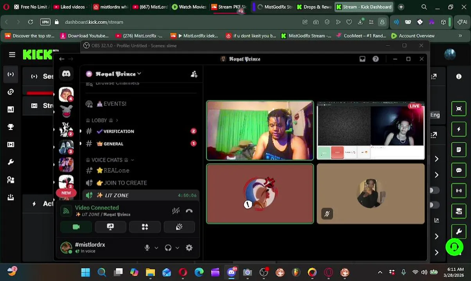Open headphones output device dropdown arrow

pyautogui.click(x=177, y=248)
